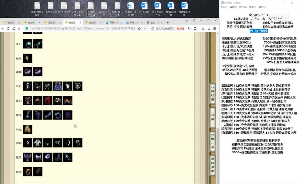Select the gold ring item in 须弥 row
Viewport: 300px width, 184px height.
[x=28, y=171]
